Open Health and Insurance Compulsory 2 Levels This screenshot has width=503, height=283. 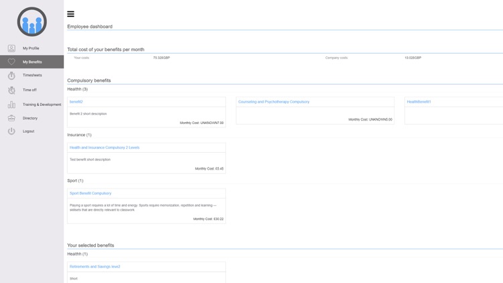[104, 148]
